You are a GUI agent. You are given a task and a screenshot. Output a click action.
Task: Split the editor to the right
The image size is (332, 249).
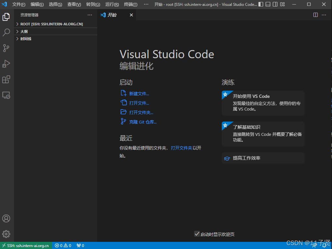click(315, 15)
